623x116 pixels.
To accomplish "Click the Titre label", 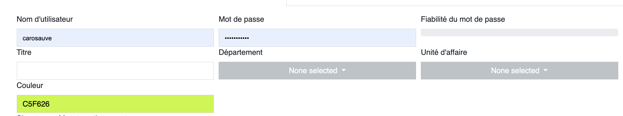I will coord(24,52).
